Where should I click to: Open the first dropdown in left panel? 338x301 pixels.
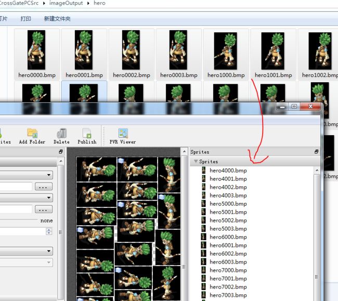click(x=27, y=175)
